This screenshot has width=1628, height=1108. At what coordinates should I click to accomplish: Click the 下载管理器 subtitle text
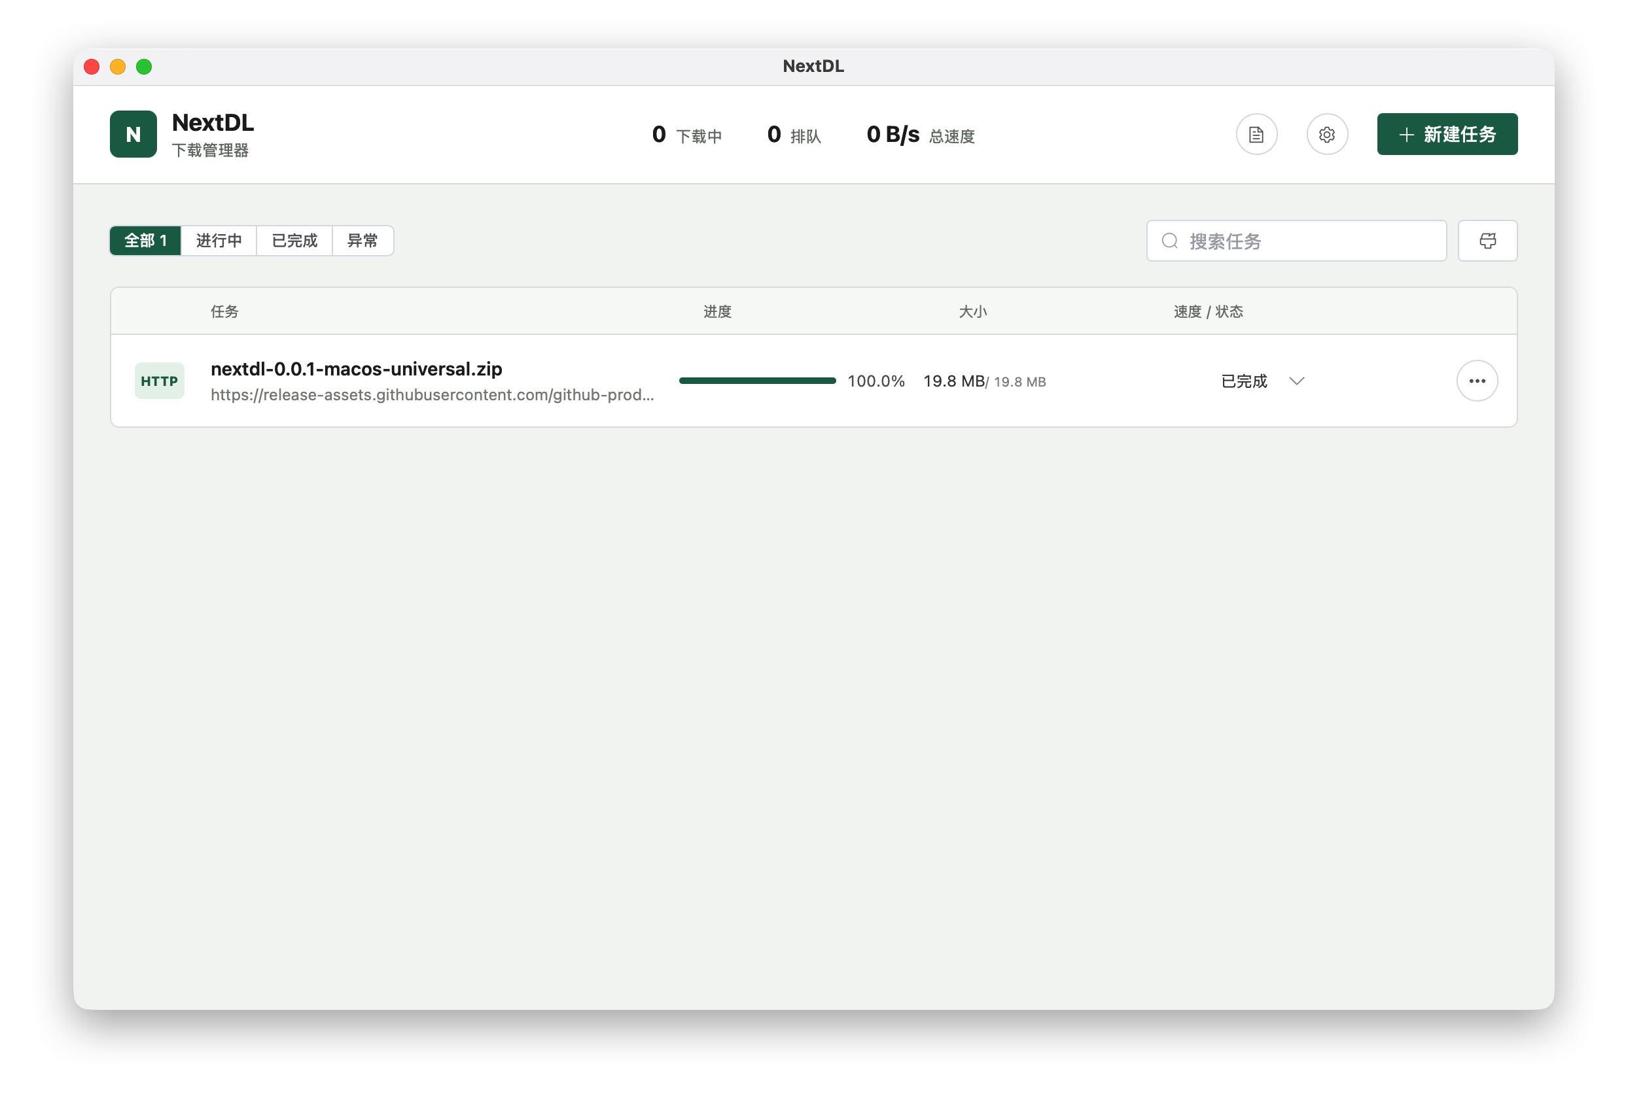coord(210,150)
